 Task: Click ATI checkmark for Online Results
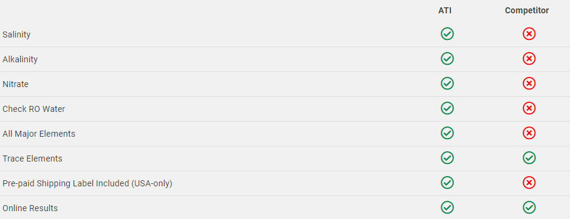click(x=447, y=208)
